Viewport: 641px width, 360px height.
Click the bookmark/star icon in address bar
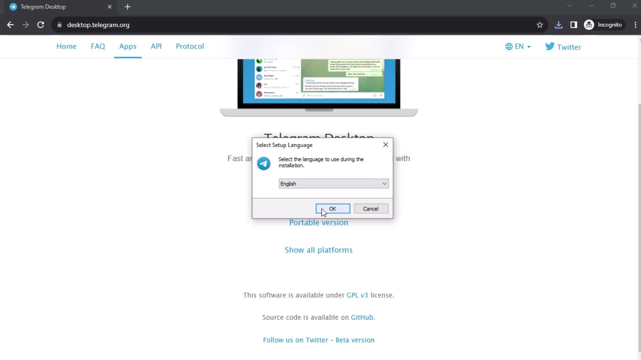point(541,25)
